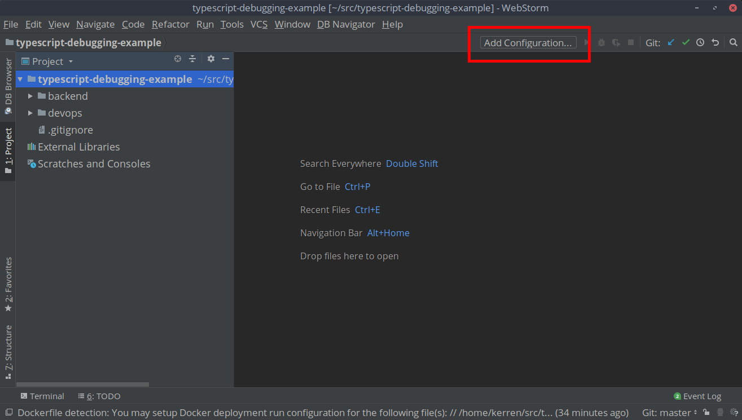
Task: Click the Git Revert arrow icon
Action: pos(715,42)
